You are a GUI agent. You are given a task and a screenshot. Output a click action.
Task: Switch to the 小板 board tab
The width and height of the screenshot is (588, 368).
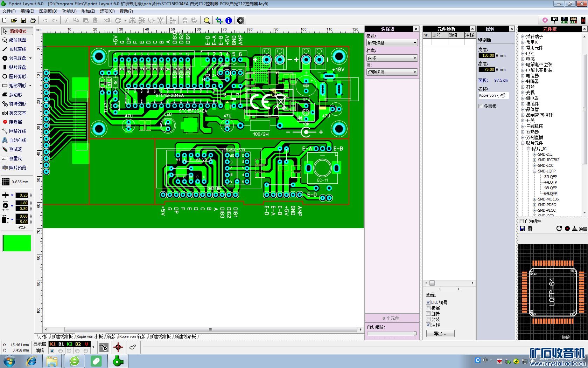(43, 336)
